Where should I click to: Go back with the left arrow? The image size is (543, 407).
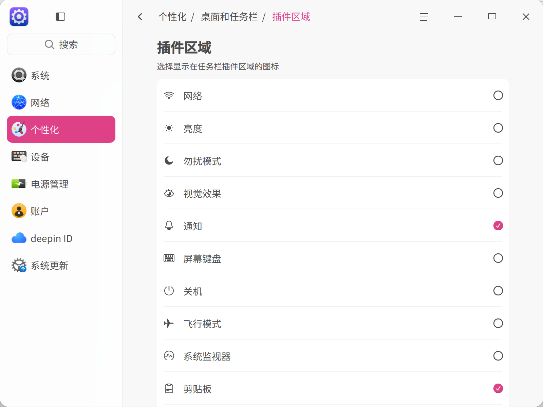(140, 17)
